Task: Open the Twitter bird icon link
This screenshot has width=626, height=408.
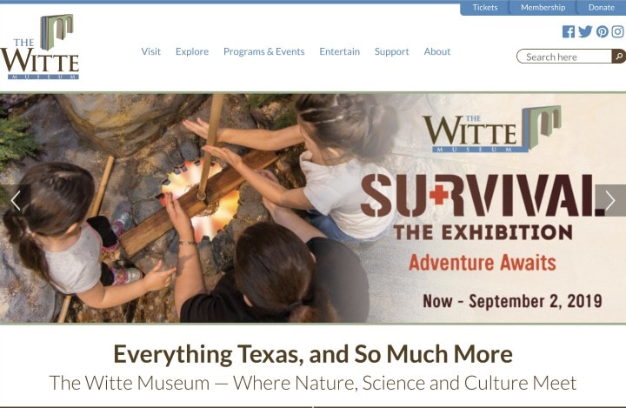Action: pos(585,31)
